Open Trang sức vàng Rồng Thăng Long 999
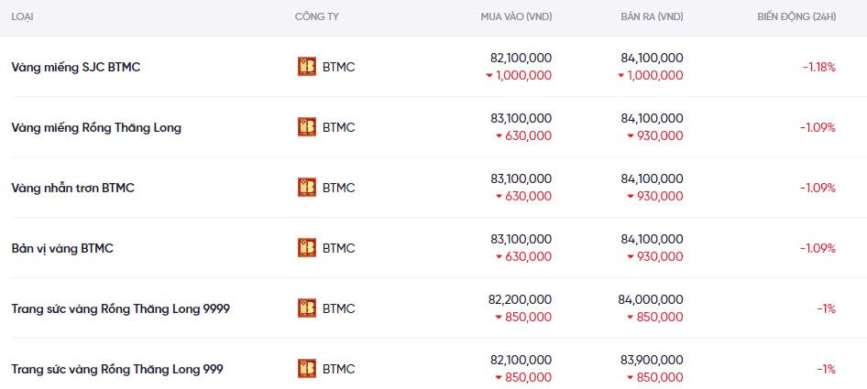The height and width of the screenshot is (389, 867). (x=117, y=369)
